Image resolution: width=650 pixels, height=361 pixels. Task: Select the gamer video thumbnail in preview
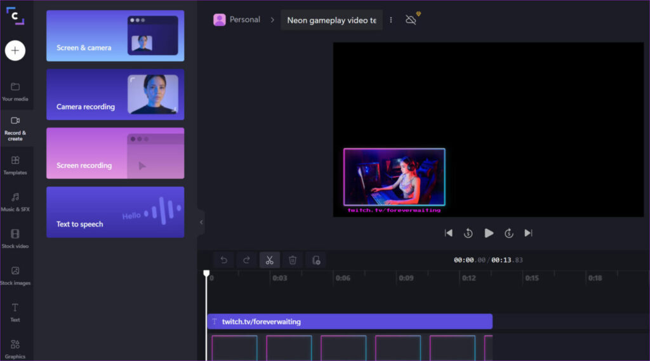point(394,177)
